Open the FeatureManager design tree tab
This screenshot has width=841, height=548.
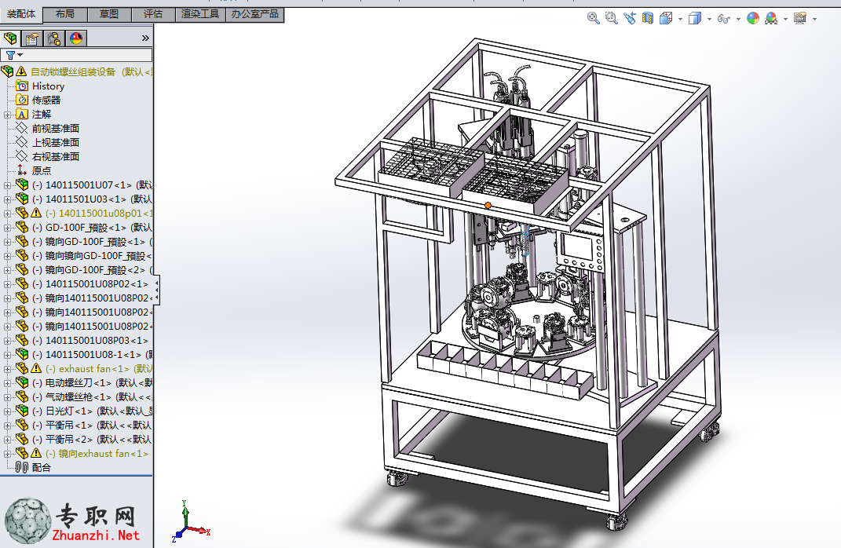tap(10, 38)
